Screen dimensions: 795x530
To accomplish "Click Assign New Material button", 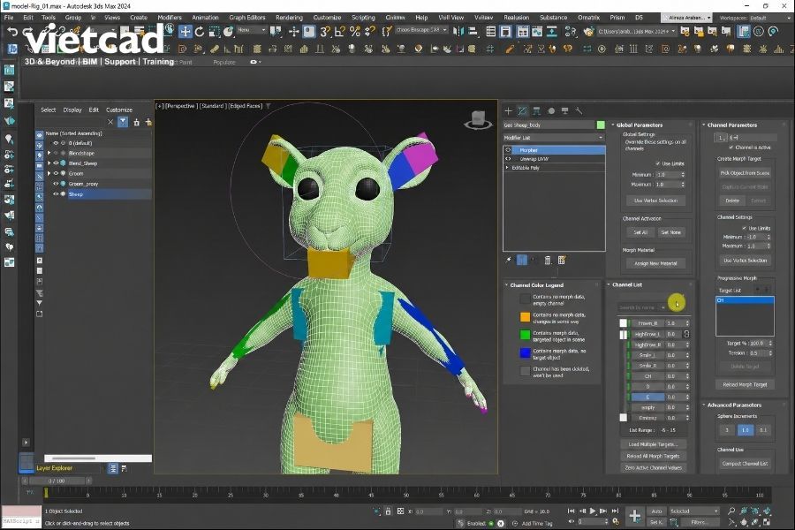I will tap(655, 263).
